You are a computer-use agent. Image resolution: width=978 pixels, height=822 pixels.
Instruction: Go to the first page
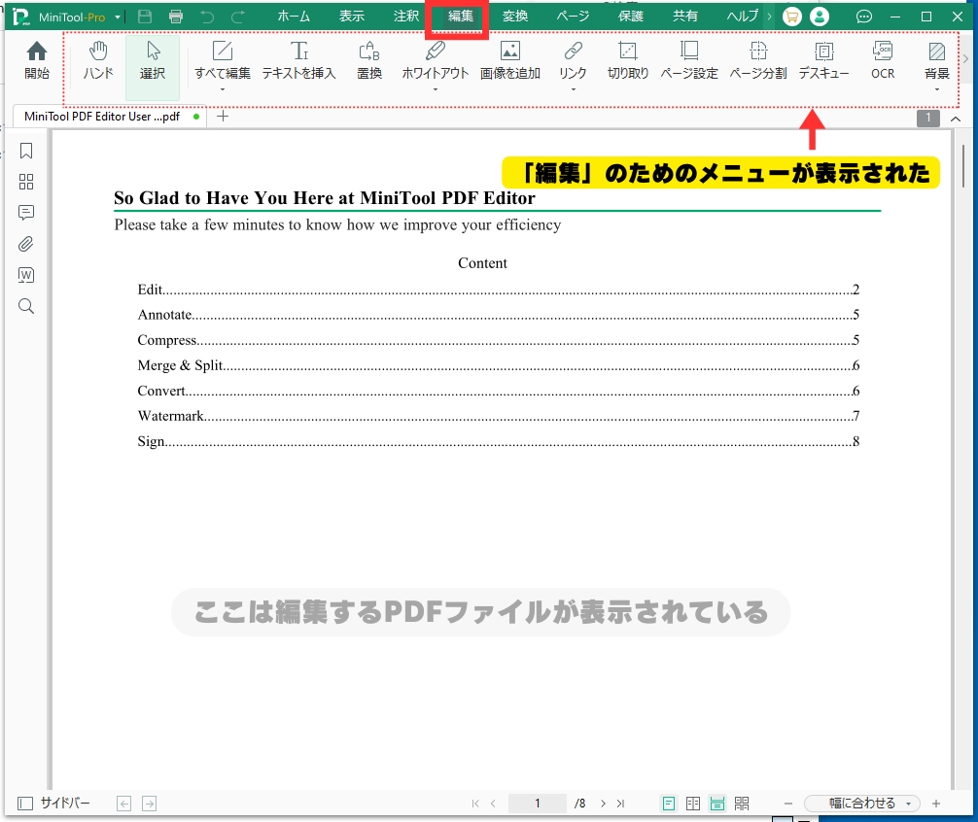[x=475, y=804]
